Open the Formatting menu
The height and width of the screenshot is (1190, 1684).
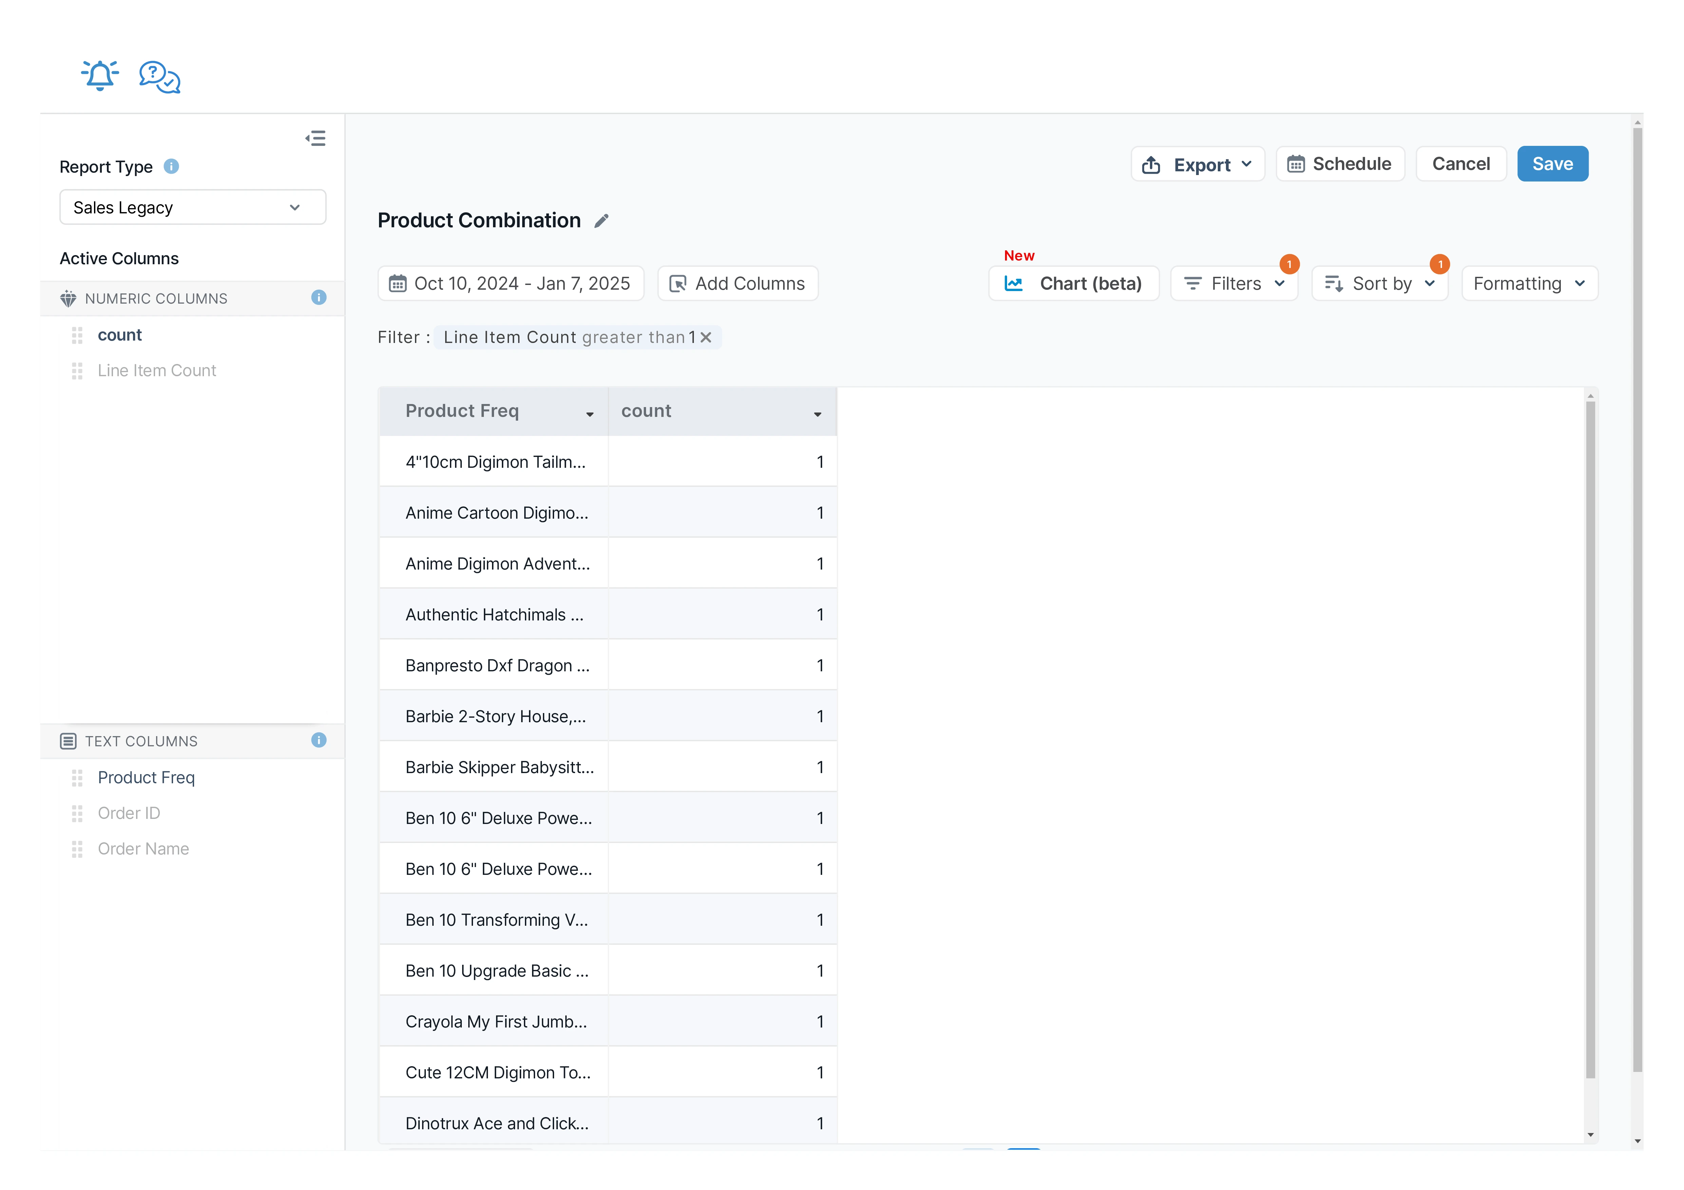[x=1529, y=284]
